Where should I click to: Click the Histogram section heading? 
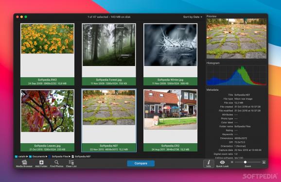[213, 63]
